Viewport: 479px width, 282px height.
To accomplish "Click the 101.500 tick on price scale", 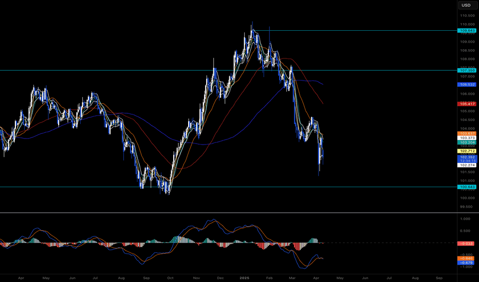I will tap(467, 172).
